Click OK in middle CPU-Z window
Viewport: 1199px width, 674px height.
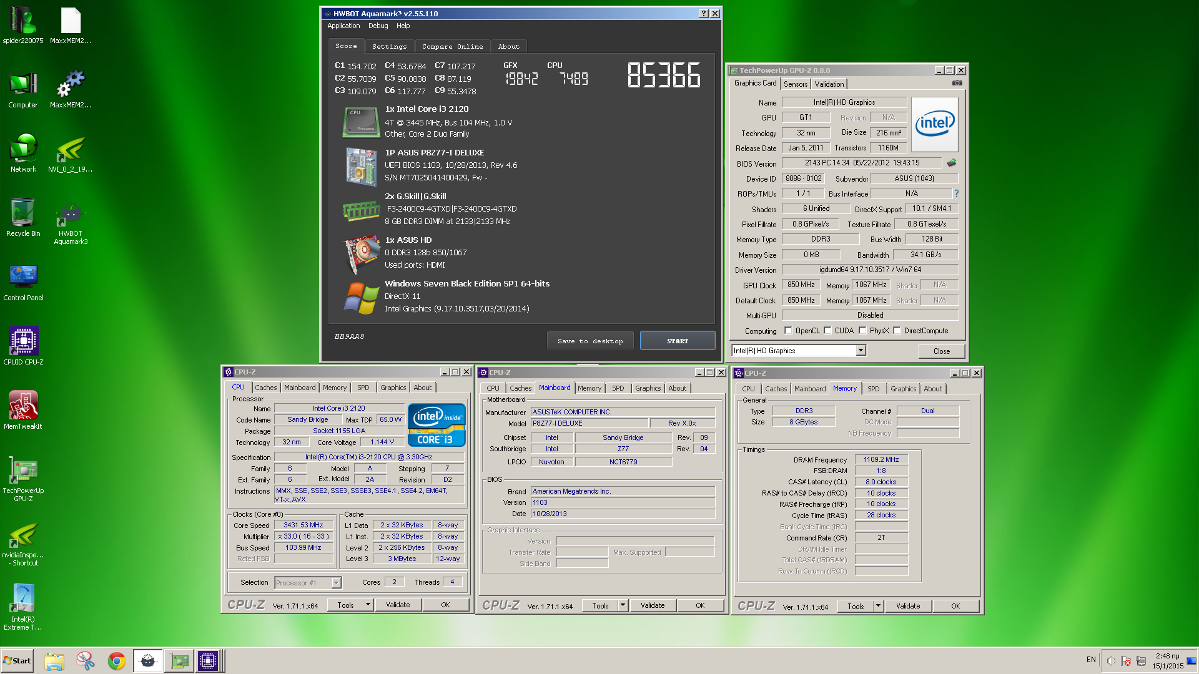[x=700, y=605]
